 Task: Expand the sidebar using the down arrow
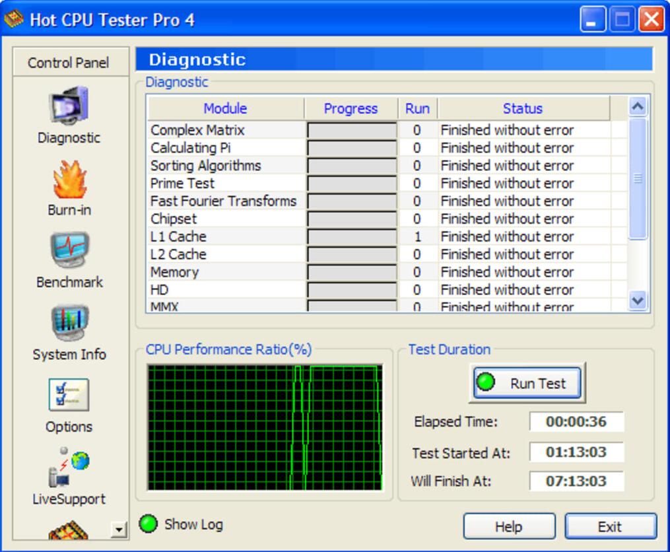pyautogui.click(x=119, y=529)
